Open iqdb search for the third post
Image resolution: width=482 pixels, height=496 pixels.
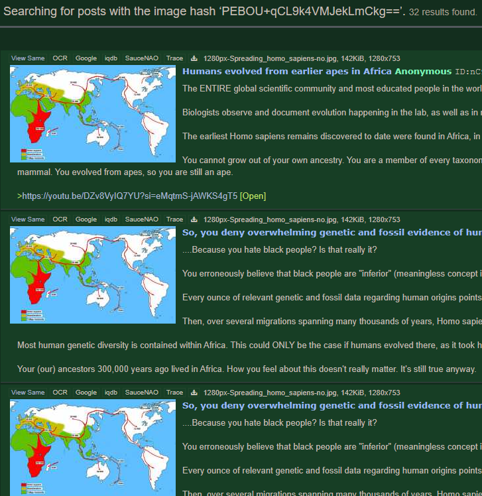click(111, 393)
